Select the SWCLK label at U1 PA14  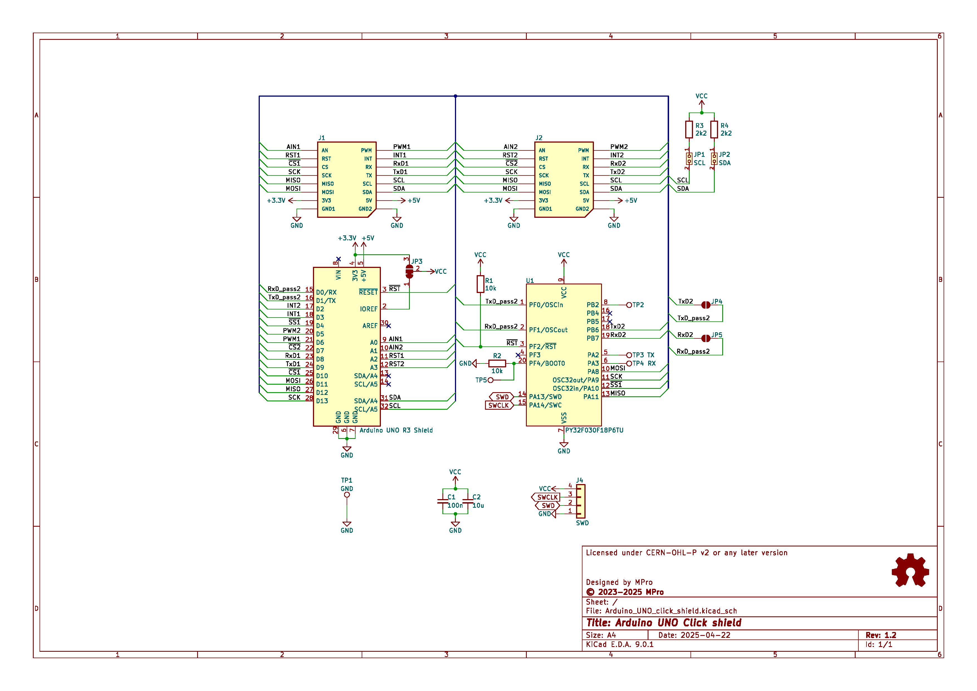tap(499, 405)
